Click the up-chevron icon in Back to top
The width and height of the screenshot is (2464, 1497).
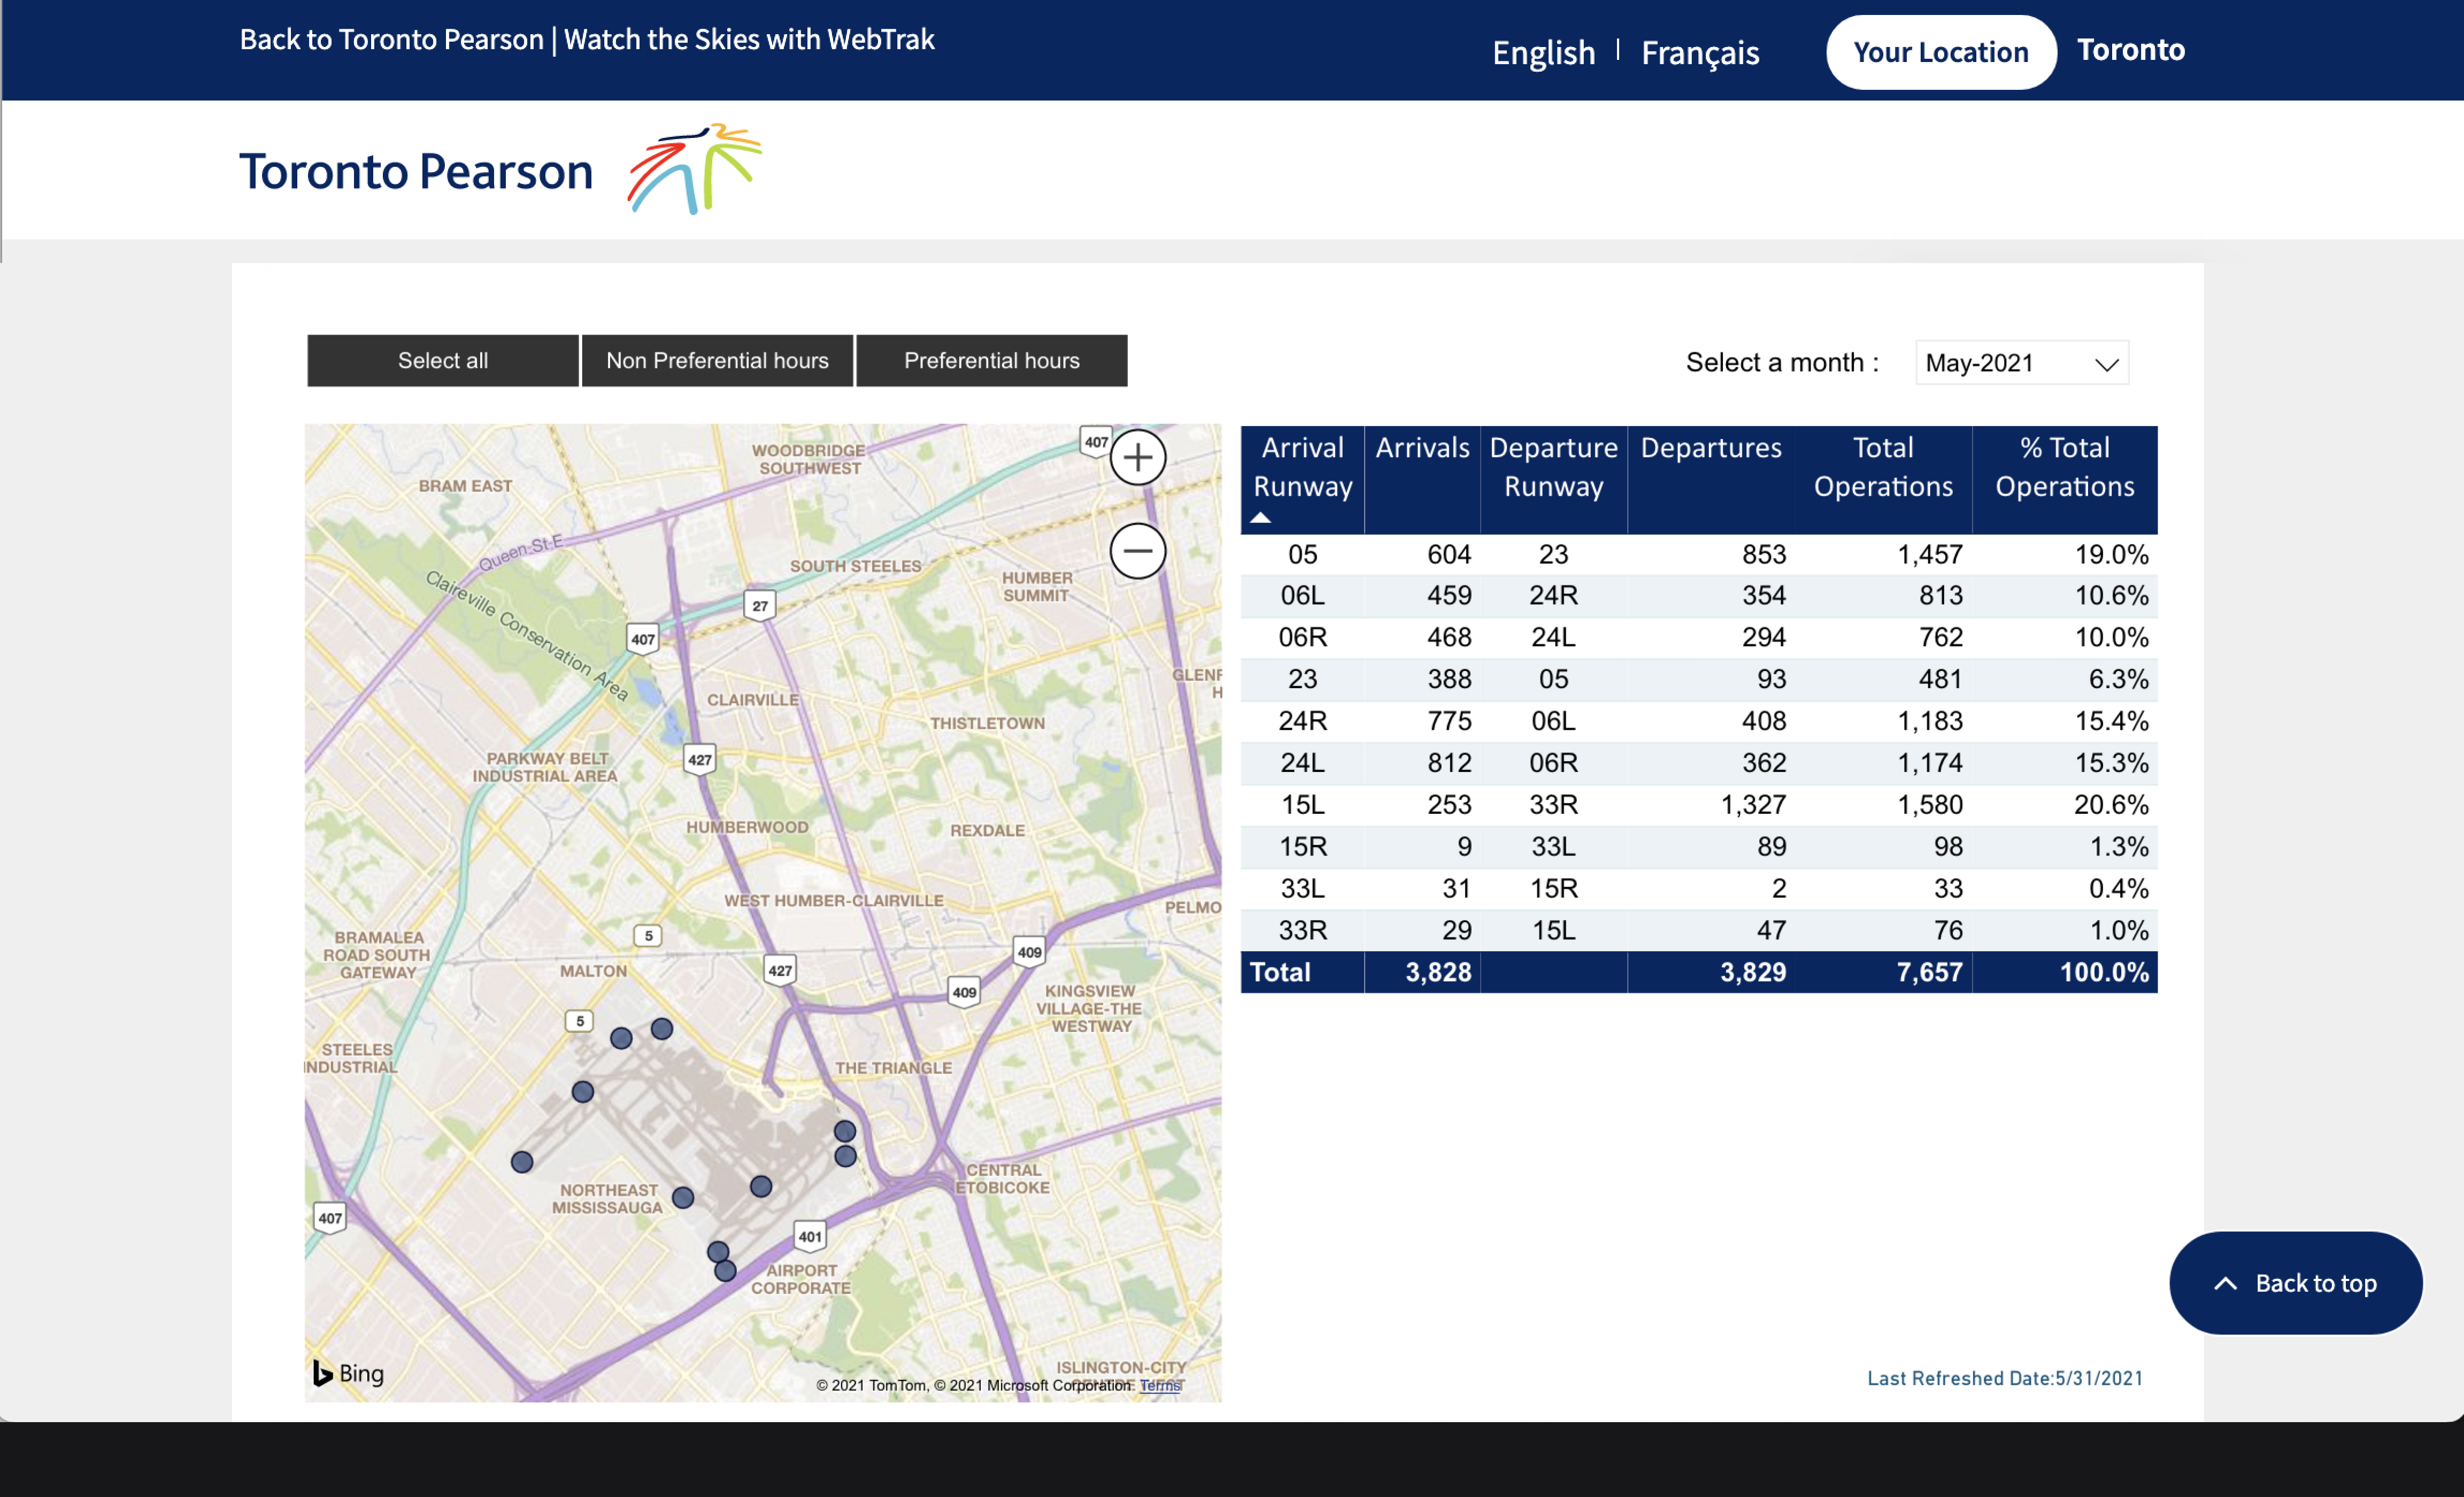pyautogui.click(x=2225, y=1283)
